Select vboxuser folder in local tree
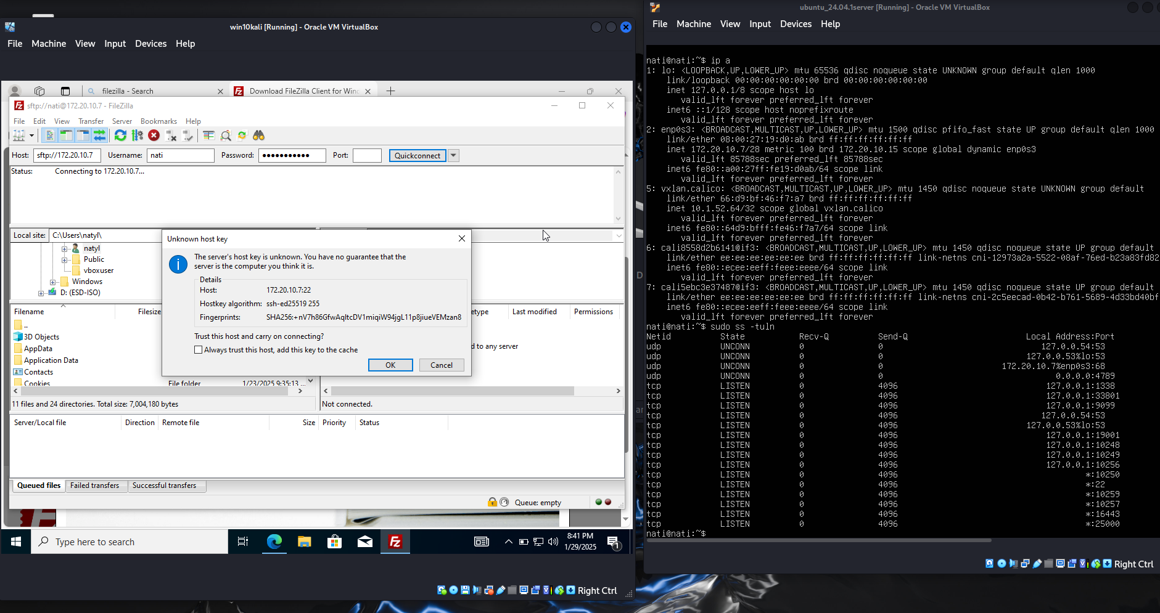Screen dimensions: 1160x613 click(x=99, y=270)
